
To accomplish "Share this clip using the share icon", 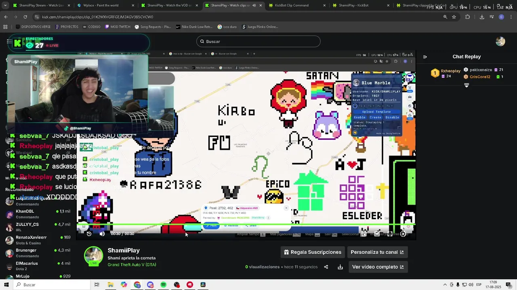I will click(326, 267).
